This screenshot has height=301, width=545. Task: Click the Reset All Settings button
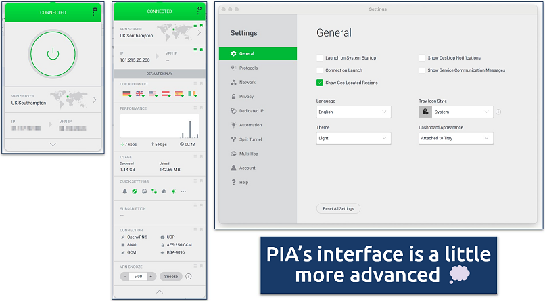(338, 208)
